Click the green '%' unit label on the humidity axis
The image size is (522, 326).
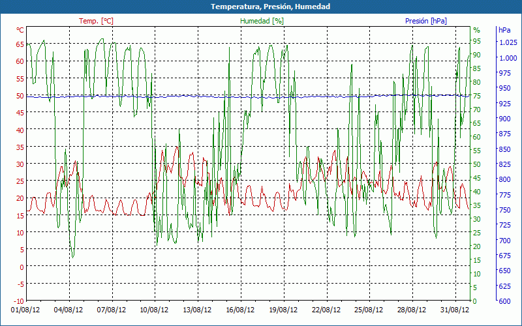tap(477, 30)
